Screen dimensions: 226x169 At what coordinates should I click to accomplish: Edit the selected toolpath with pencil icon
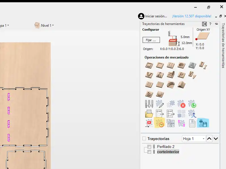point(160,104)
